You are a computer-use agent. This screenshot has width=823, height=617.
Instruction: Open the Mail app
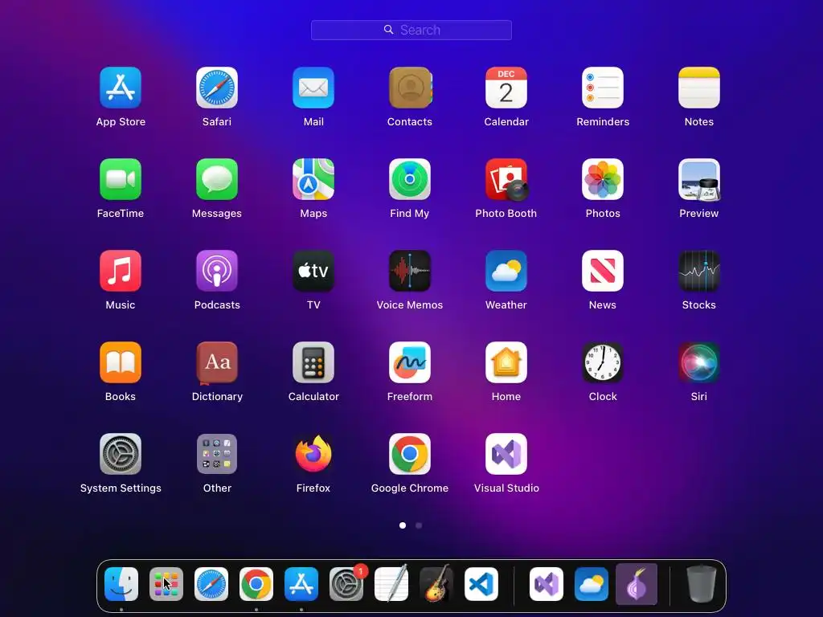(x=313, y=88)
